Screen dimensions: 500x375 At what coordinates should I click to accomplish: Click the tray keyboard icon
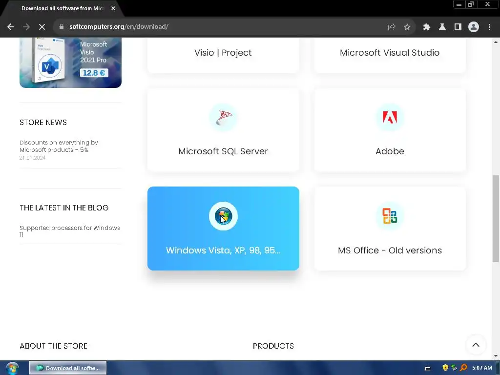coord(428,368)
